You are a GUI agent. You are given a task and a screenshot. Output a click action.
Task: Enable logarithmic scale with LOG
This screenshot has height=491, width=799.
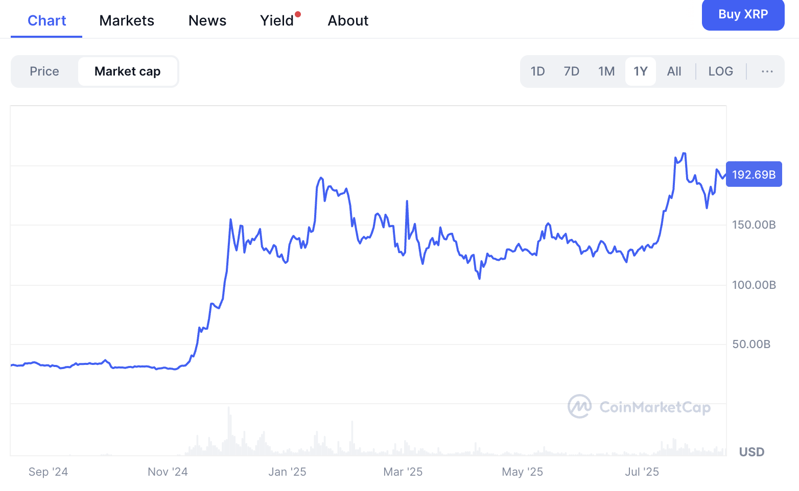click(x=720, y=71)
